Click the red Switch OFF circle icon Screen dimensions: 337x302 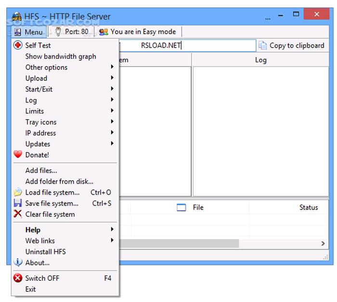click(18, 278)
